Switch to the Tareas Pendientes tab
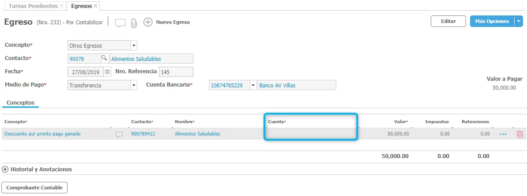This screenshot has height=196, width=527. tap(33, 6)
